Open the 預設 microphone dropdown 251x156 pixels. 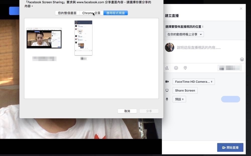coord(179,99)
